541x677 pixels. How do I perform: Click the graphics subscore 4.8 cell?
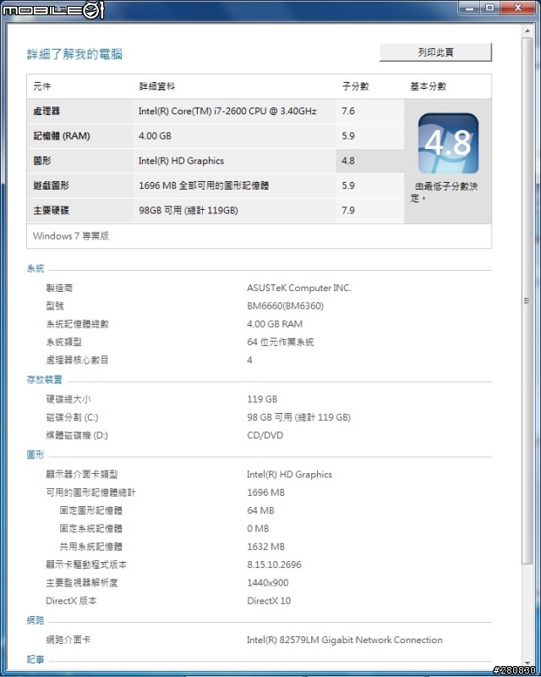coord(369,161)
